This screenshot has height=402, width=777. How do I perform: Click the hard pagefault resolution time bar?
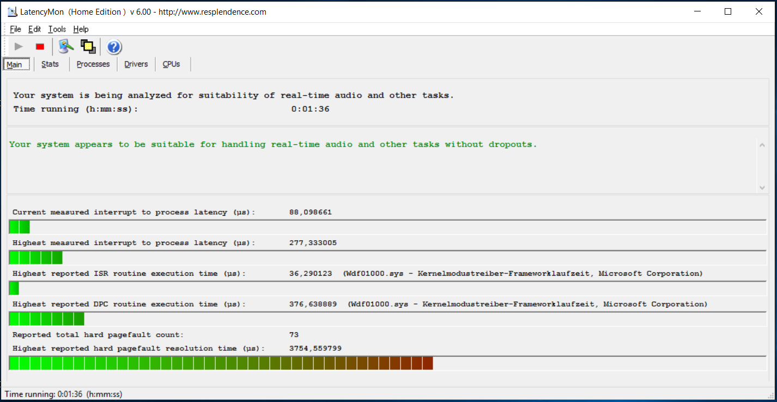coord(221,363)
